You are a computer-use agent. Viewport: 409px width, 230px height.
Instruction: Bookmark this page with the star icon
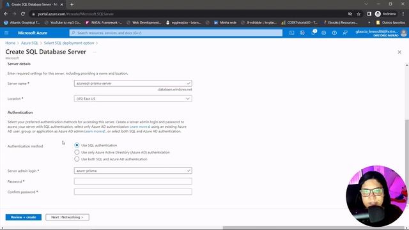point(359,14)
